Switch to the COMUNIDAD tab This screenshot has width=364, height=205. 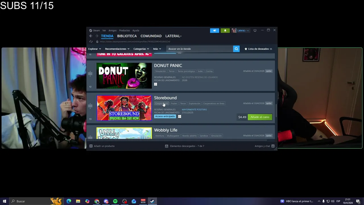point(151,36)
